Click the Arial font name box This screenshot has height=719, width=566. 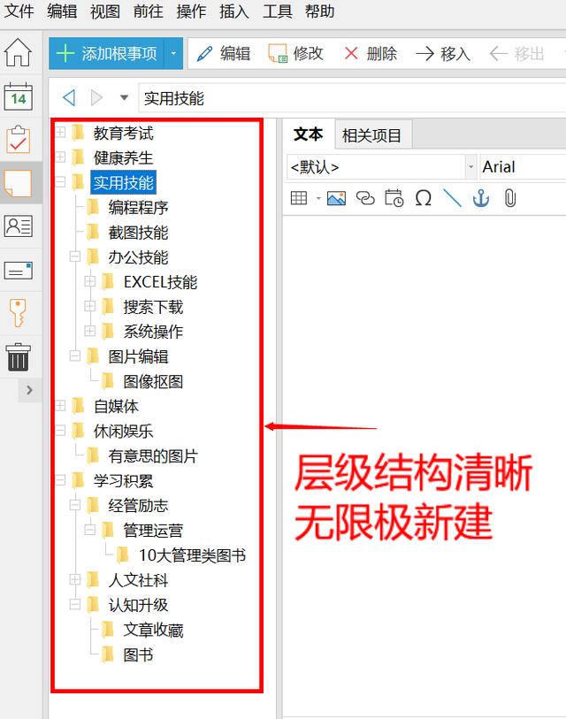tap(523, 167)
